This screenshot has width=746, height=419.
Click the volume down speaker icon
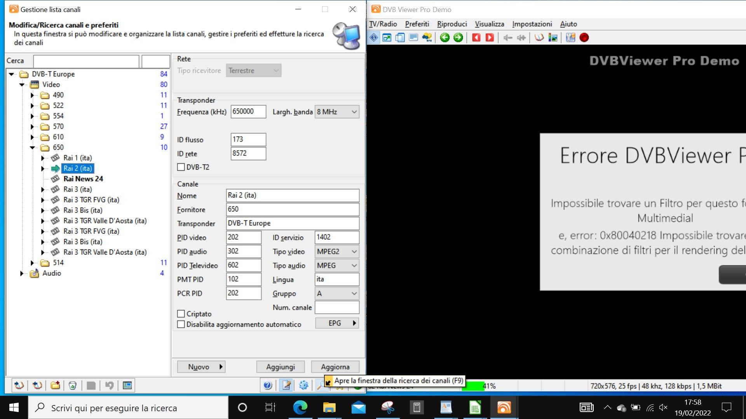pyautogui.click(x=508, y=38)
